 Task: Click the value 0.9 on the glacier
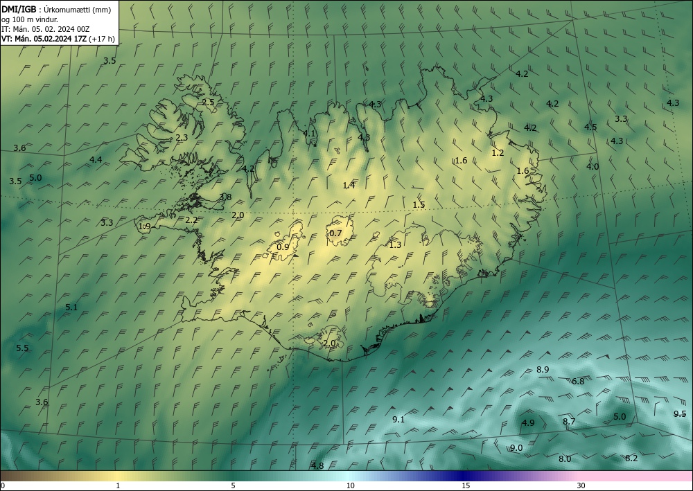(x=283, y=247)
